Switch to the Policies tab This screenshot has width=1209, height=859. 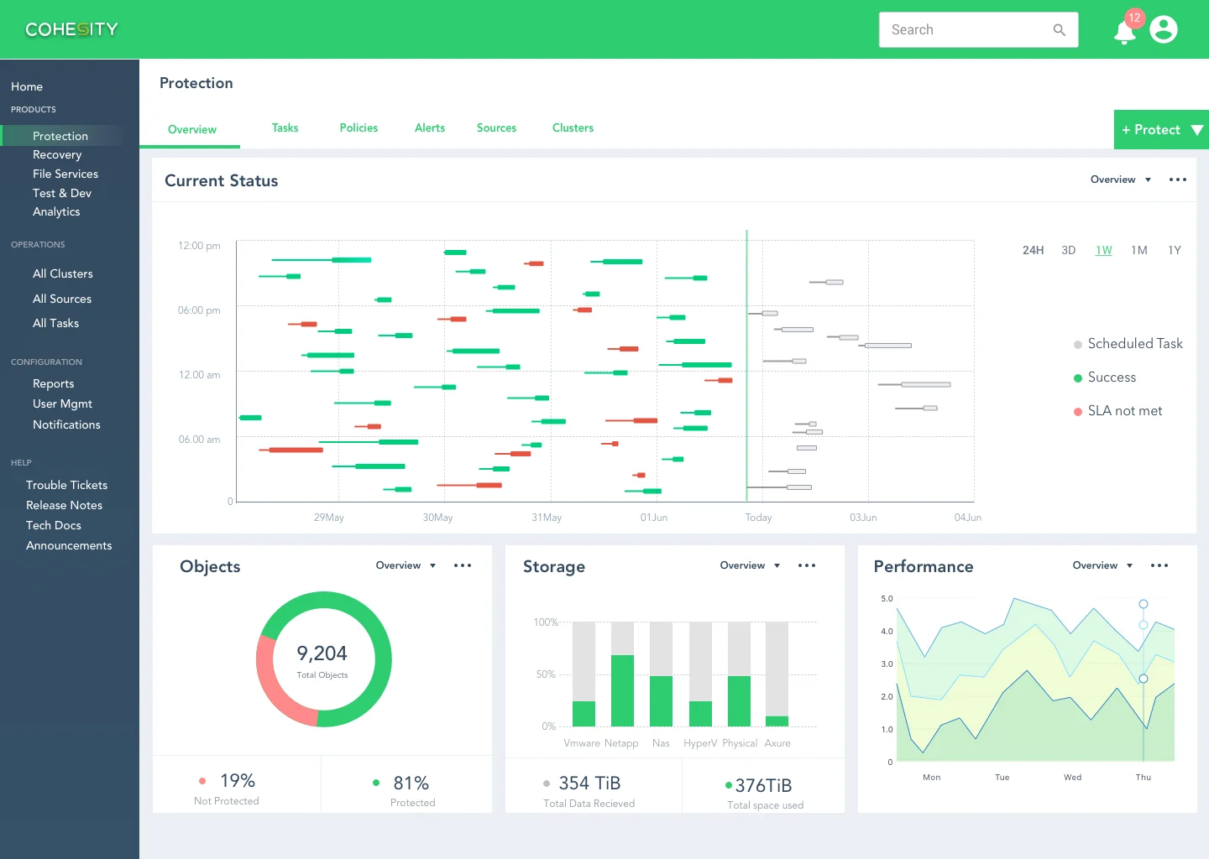coord(359,128)
